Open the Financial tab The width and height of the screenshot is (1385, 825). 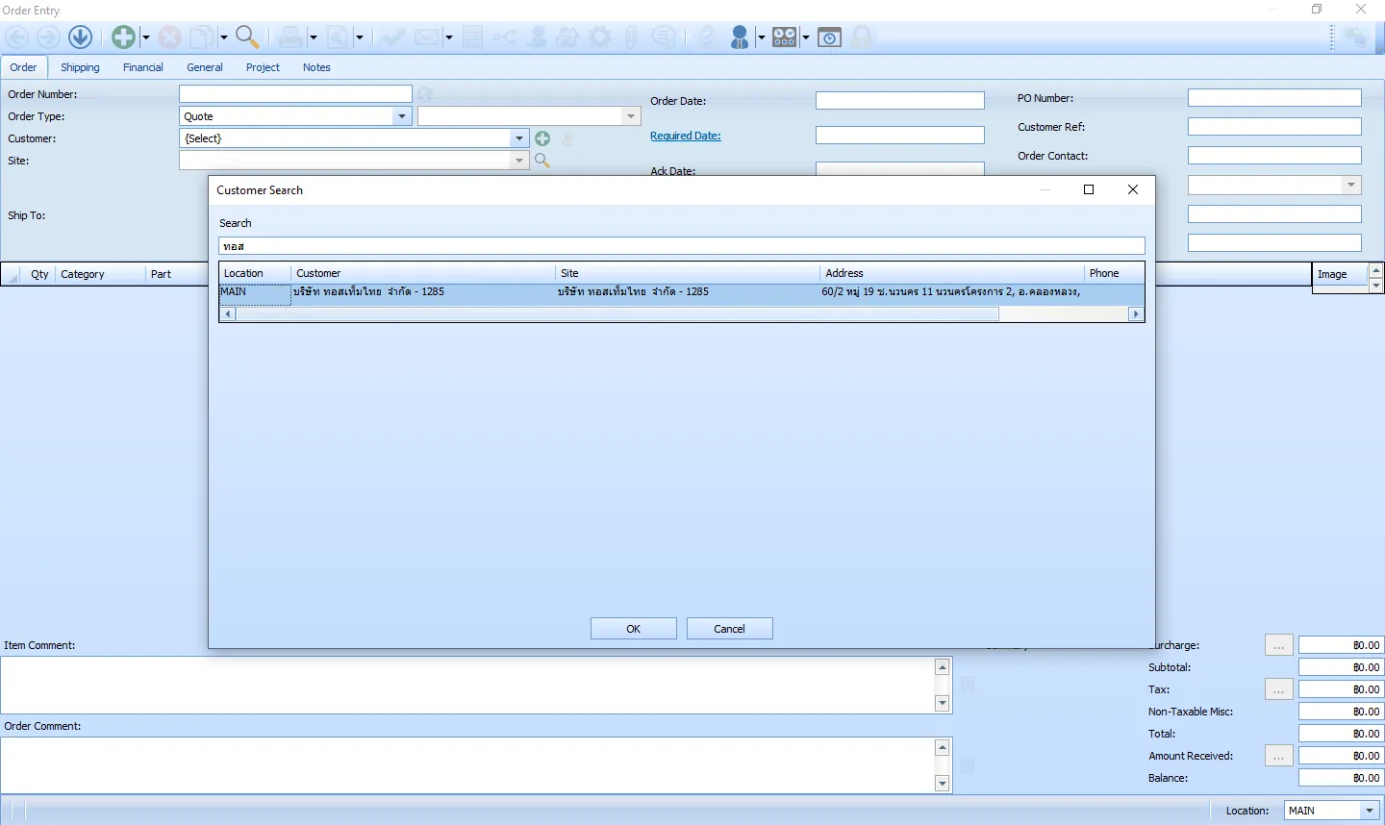pos(143,67)
